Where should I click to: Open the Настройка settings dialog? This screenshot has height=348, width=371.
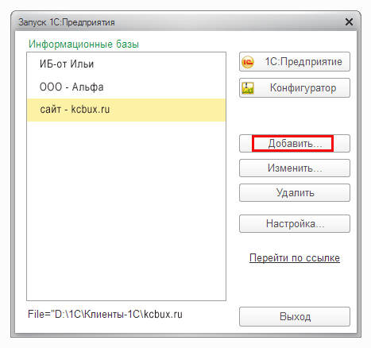click(x=295, y=224)
